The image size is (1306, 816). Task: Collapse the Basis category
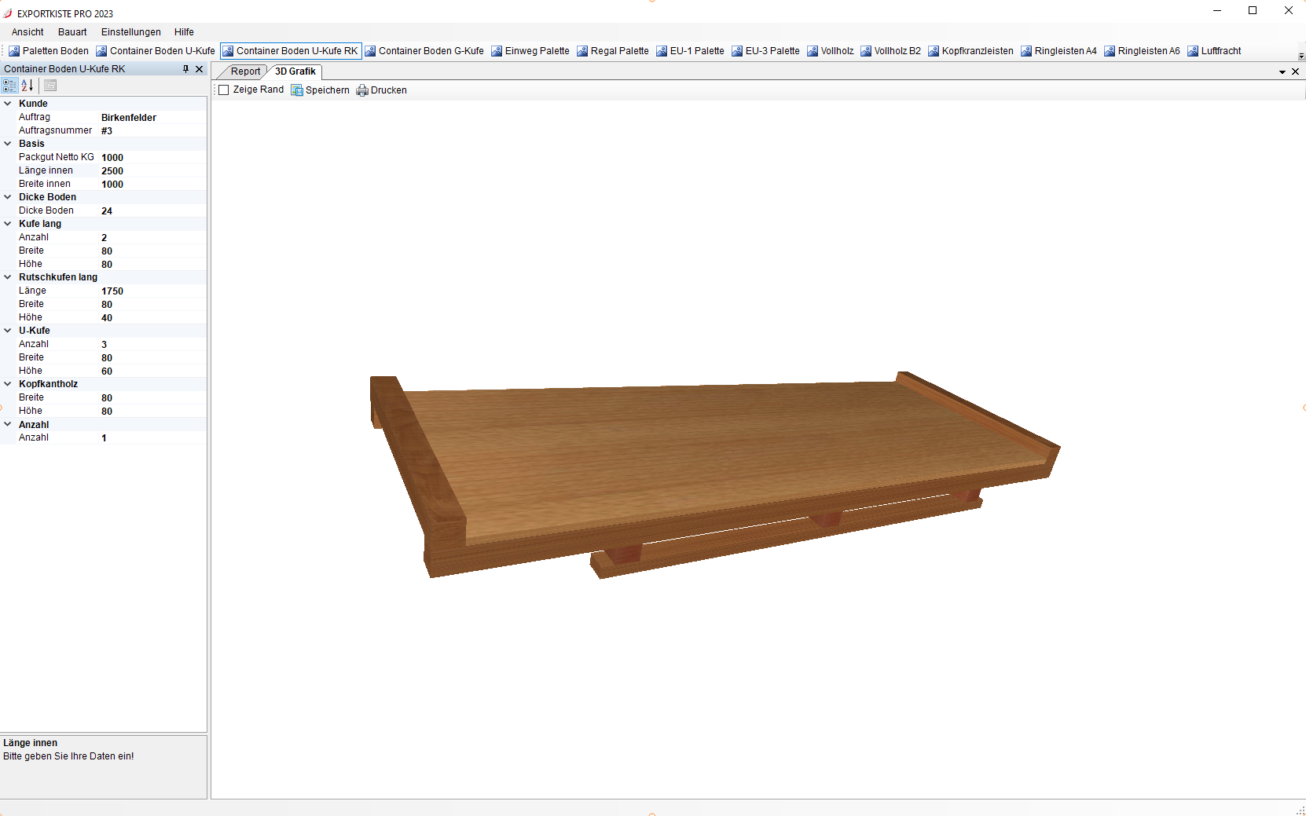[x=8, y=144]
